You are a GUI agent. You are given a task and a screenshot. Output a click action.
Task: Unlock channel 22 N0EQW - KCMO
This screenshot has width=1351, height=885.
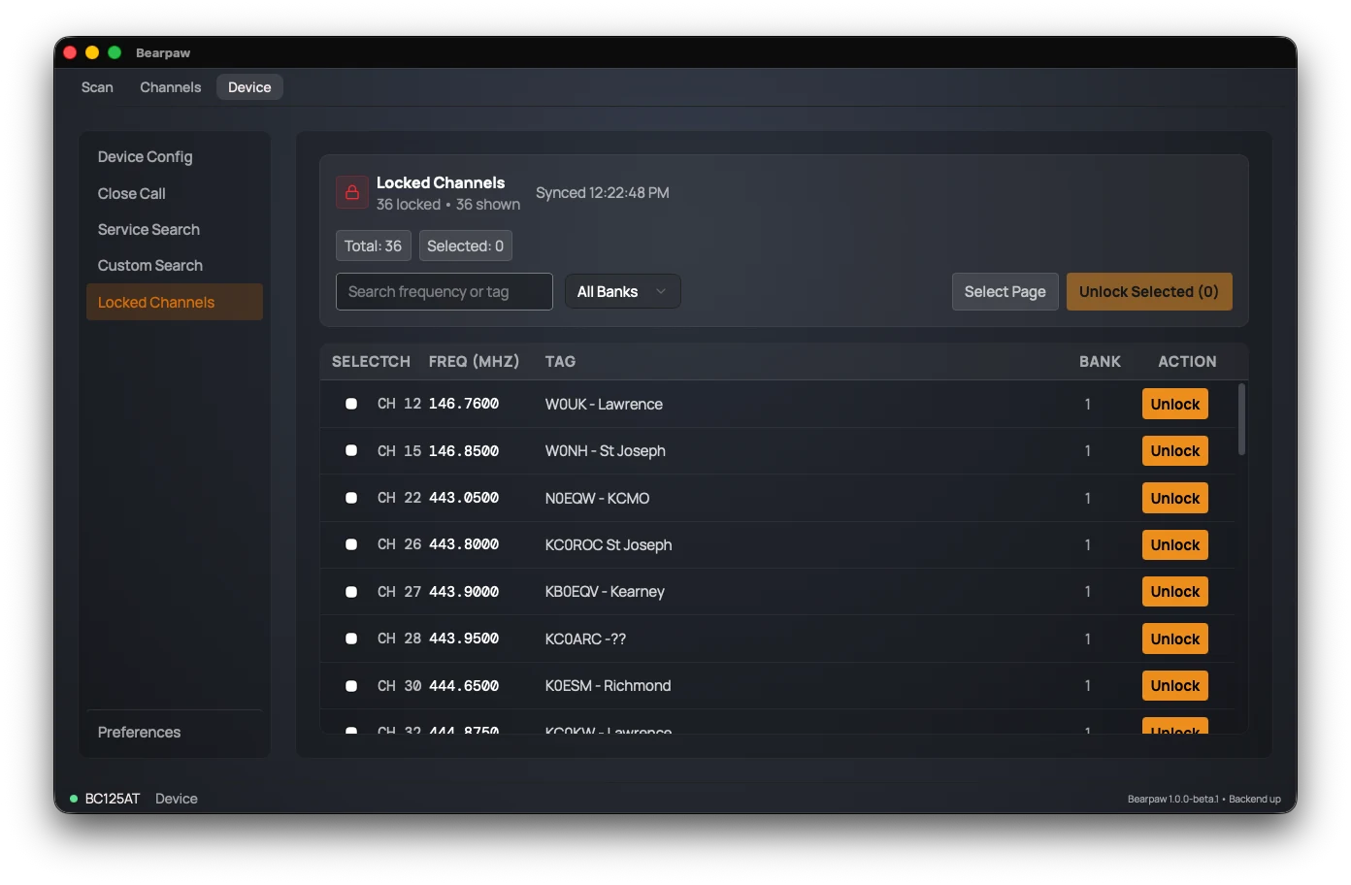1175,498
